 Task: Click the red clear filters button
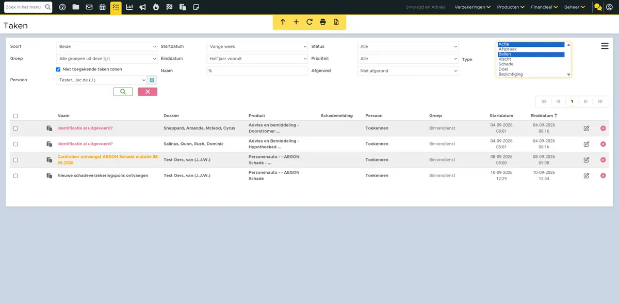(x=148, y=92)
